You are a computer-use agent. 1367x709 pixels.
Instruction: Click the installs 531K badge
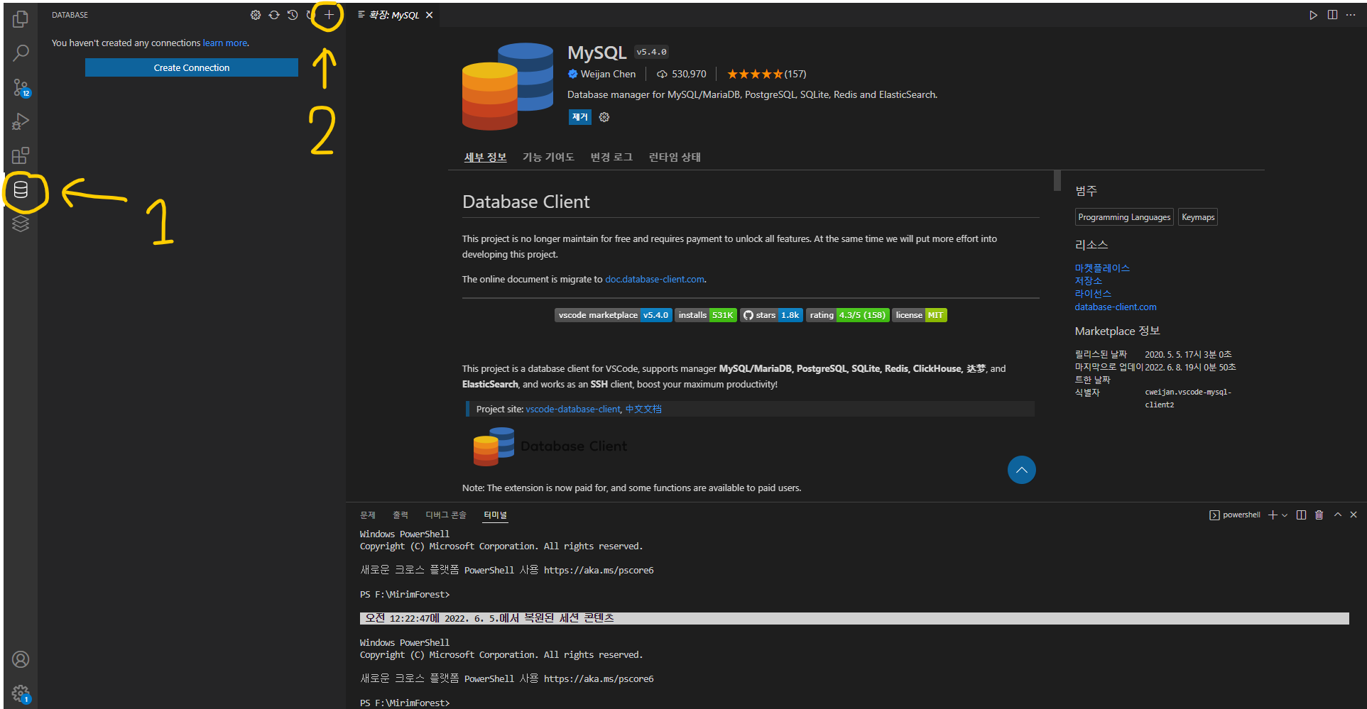pyautogui.click(x=705, y=315)
